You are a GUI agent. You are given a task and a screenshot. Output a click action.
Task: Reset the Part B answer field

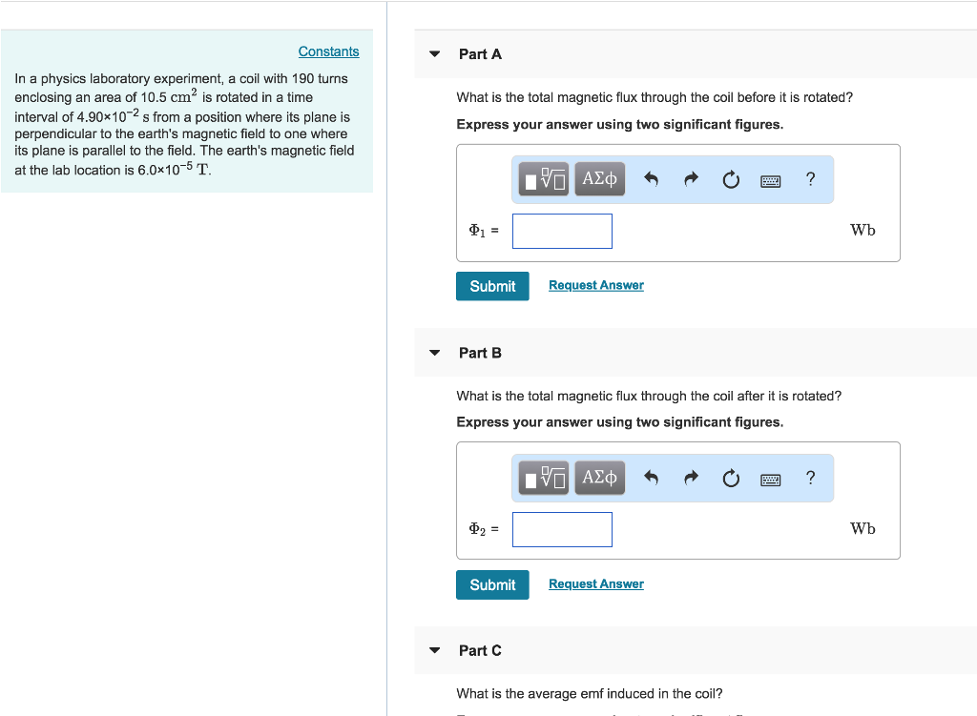tap(731, 477)
